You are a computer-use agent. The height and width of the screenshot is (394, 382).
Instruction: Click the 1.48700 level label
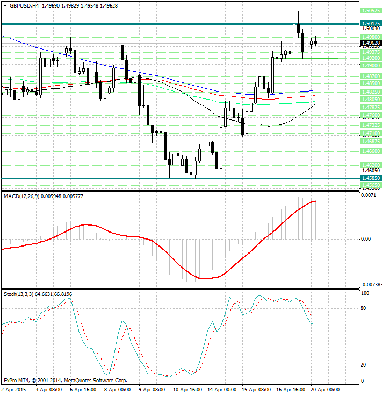point(371,76)
